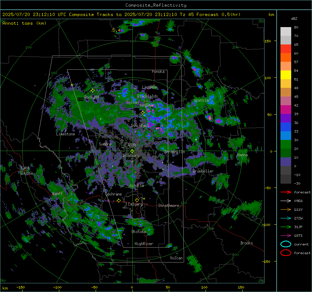Click the '18TS' legend label
Image resolution: width=312 pixels, height=292 pixels.
(x=298, y=236)
